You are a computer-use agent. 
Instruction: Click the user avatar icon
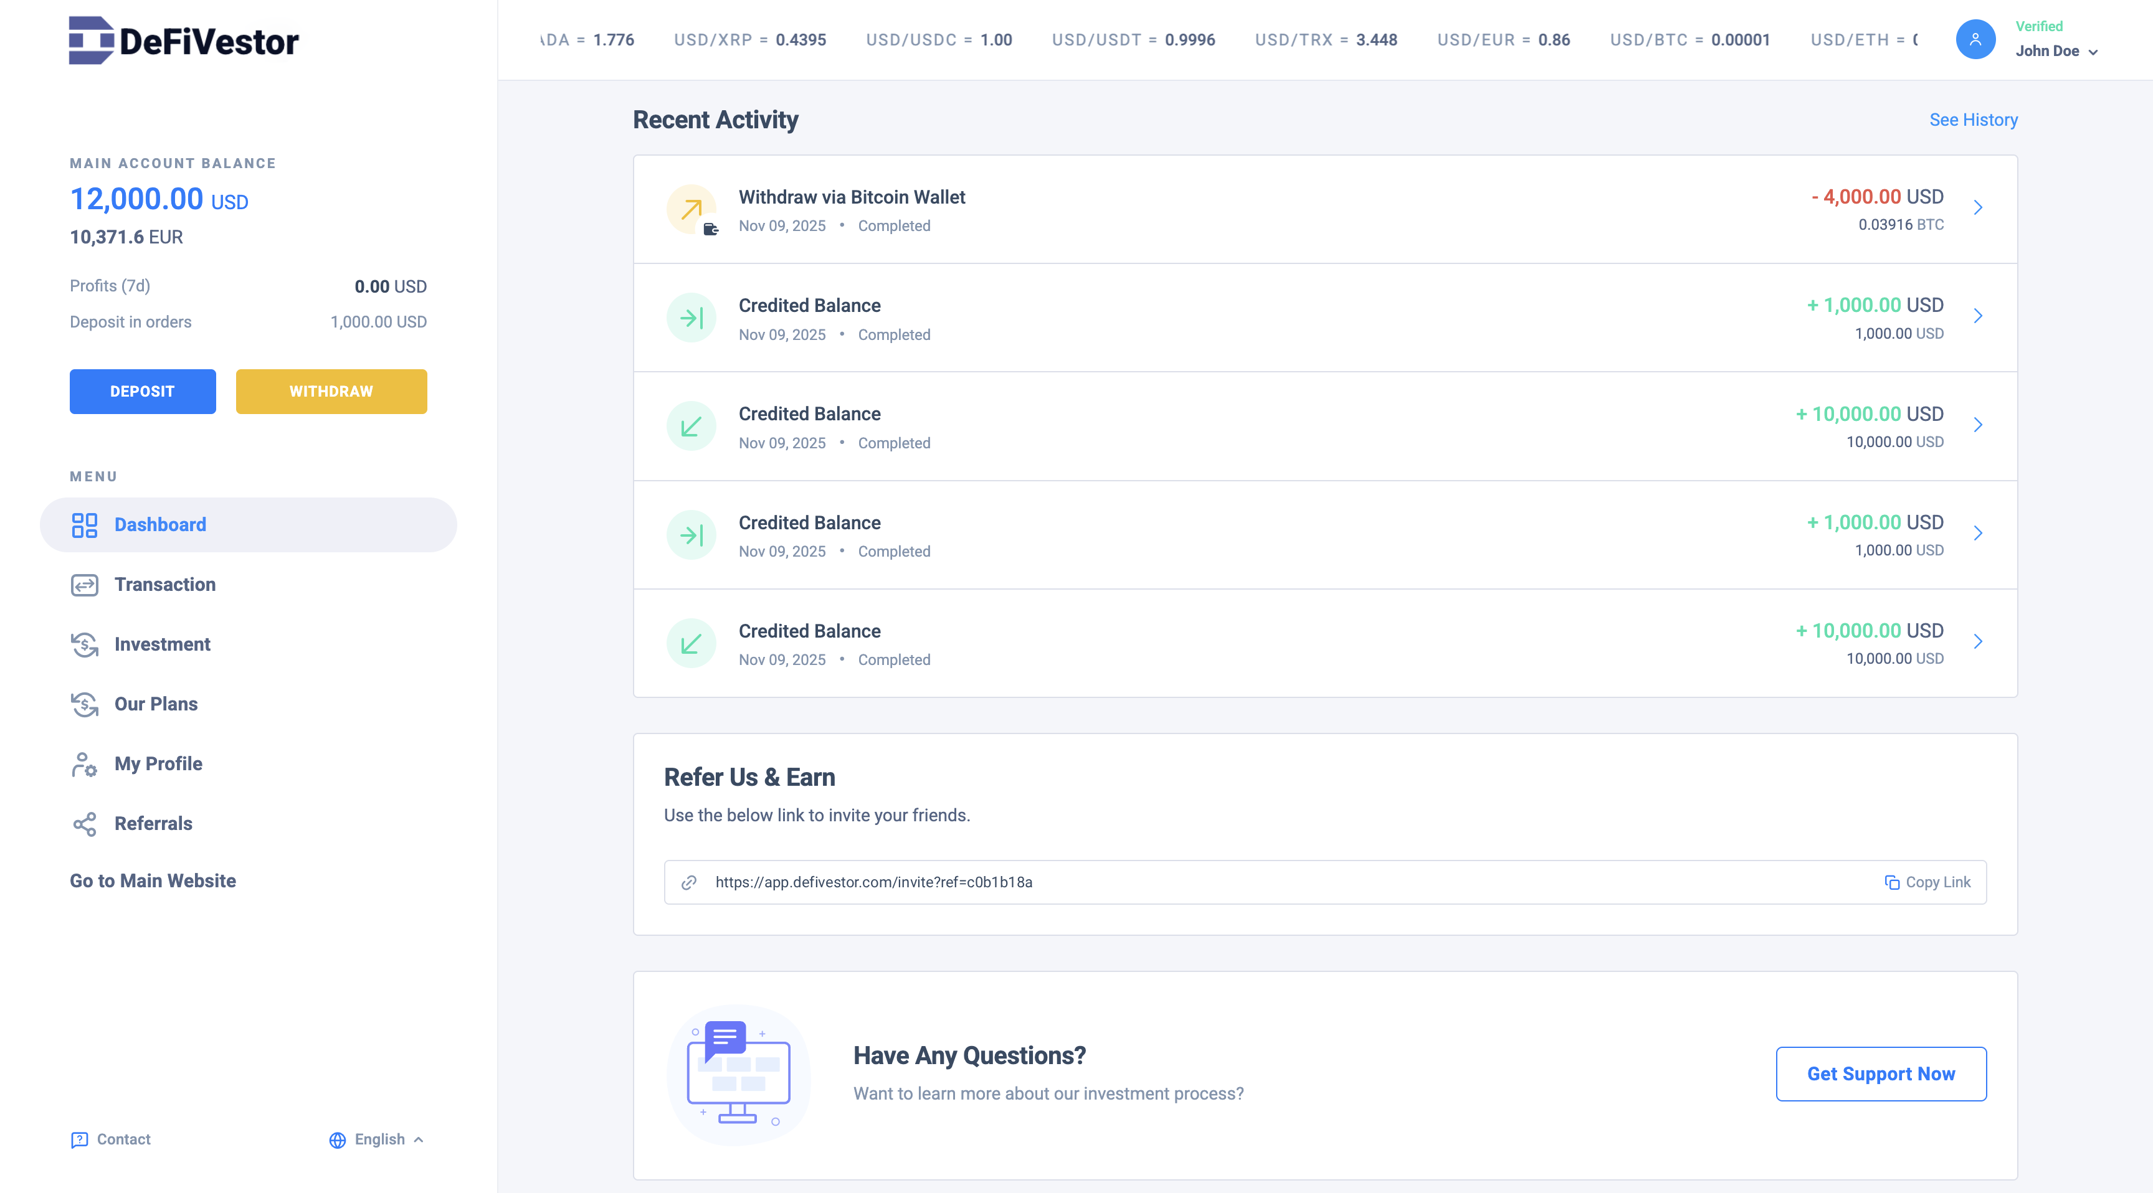tap(1975, 39)
